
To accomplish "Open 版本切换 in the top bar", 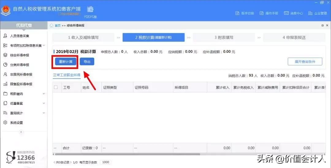I will click(x=245, y=13).
